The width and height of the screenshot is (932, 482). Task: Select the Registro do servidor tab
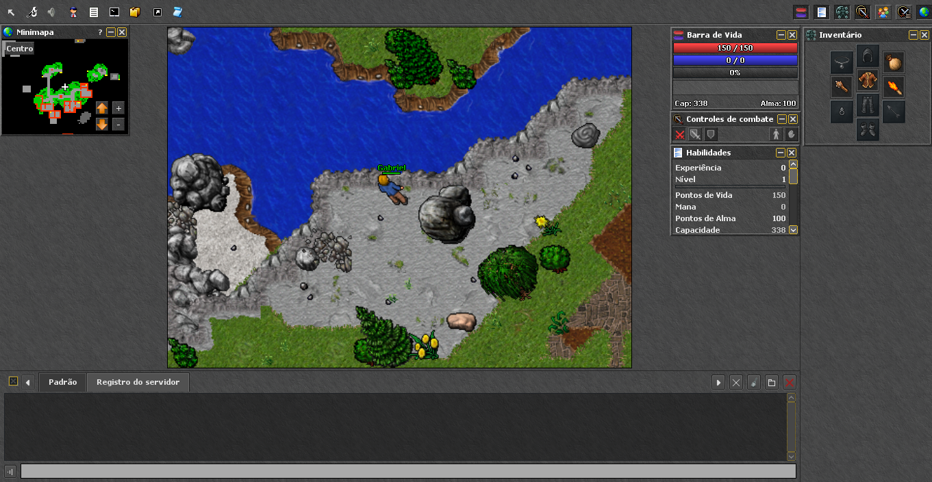click(138, 382)
